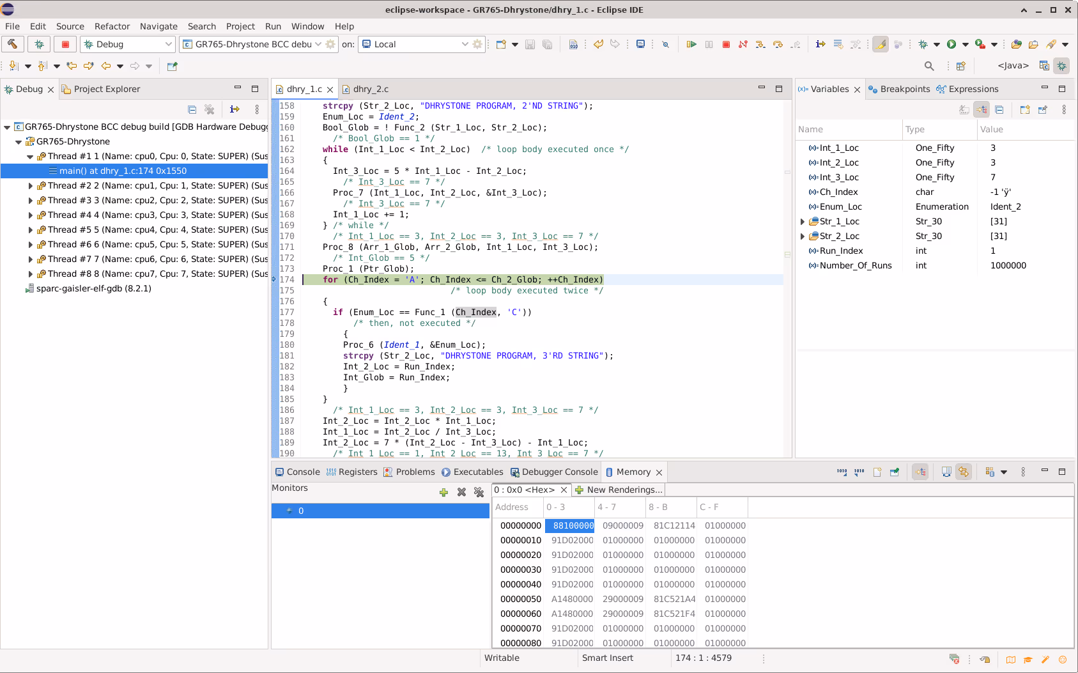Terminate the debug session with red stop
Screen dimensions: 1078x673
point(726,44)
